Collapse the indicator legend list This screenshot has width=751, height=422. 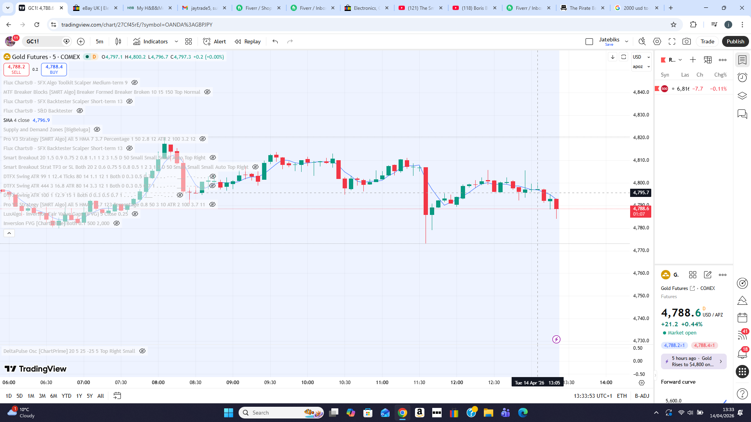(9, 233)
